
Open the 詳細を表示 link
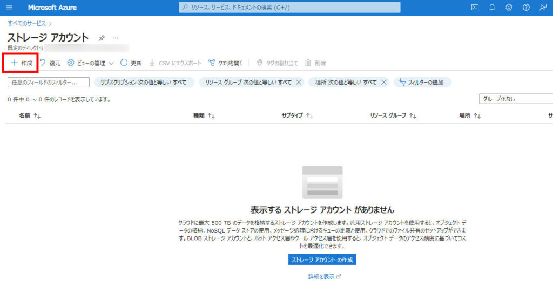coord(325,276)
